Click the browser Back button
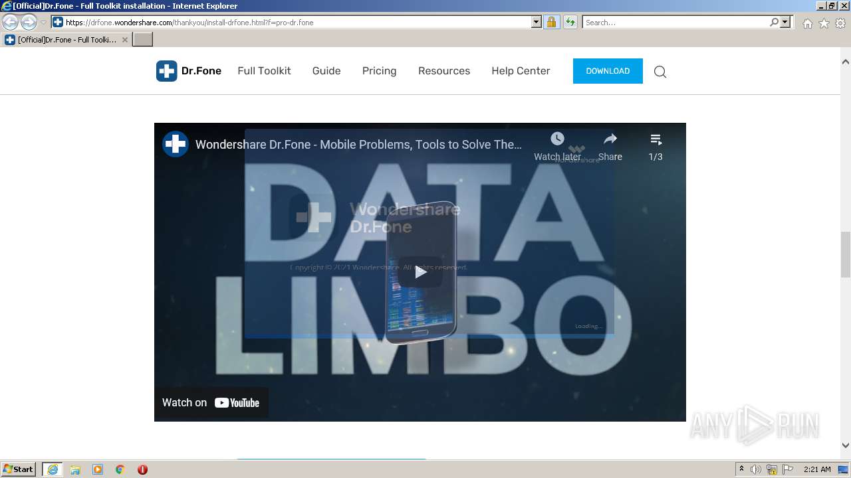The height and width of the screenshot is (478, 851). (10, 22)
